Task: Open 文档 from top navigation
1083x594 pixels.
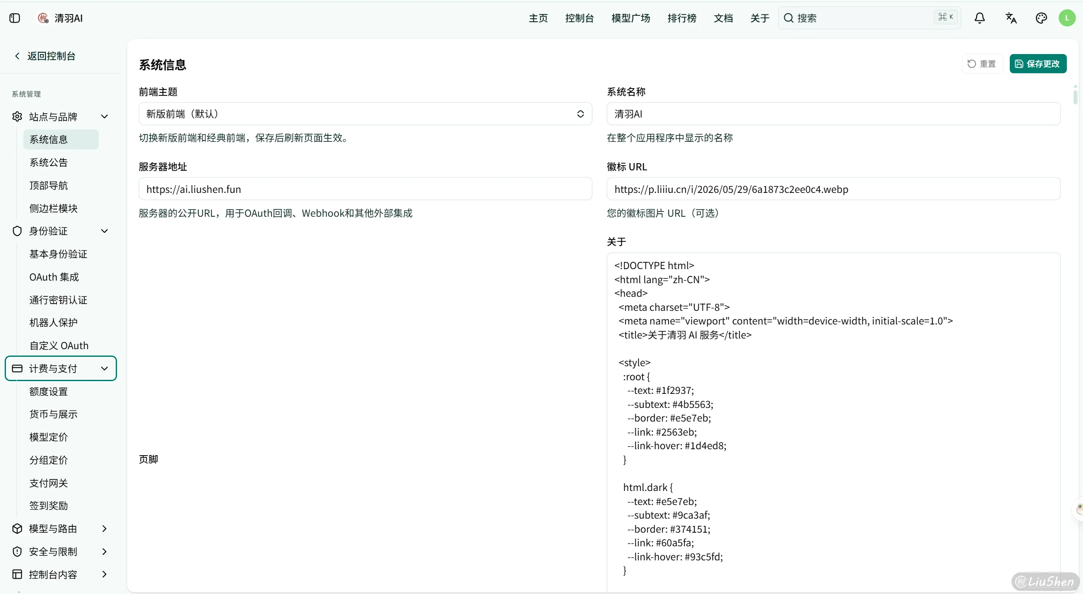Action: tap(723, 18)
